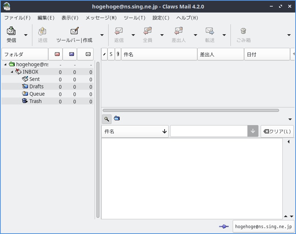Image resolution: width=296 pixels, height=234 pixels.
Task: Minimize the Claws Mail window
Action: [x=271, y=6]
